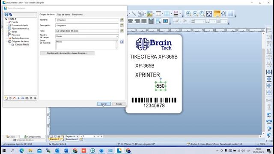This screenshot has height=154, width=274.
Task: Click the Zoom Out magnifier
Action: click(195, 14)
